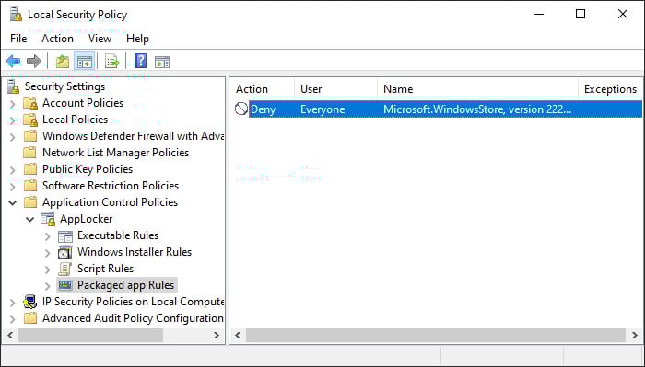Open the Help toolbar icon

pos(141,61)
